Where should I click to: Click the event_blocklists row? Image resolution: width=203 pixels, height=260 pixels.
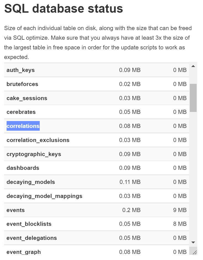click(29, 224)
